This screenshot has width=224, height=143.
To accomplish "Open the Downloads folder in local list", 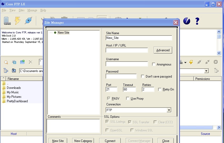I will (14, 88).
